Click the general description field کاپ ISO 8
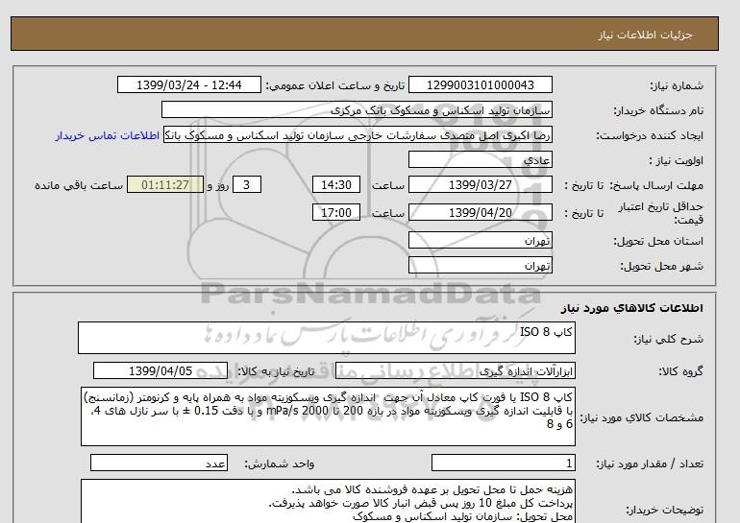Viewport: 740px width, 523px height. click(x=327, y=338)
